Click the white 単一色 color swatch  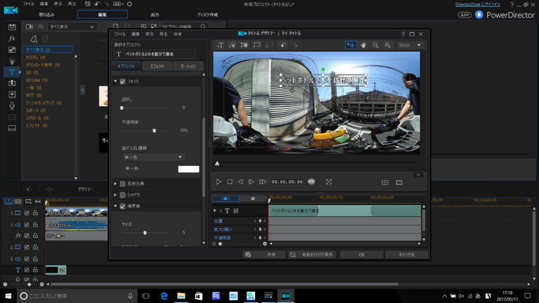pyautogui.click(x=189, y=169)
